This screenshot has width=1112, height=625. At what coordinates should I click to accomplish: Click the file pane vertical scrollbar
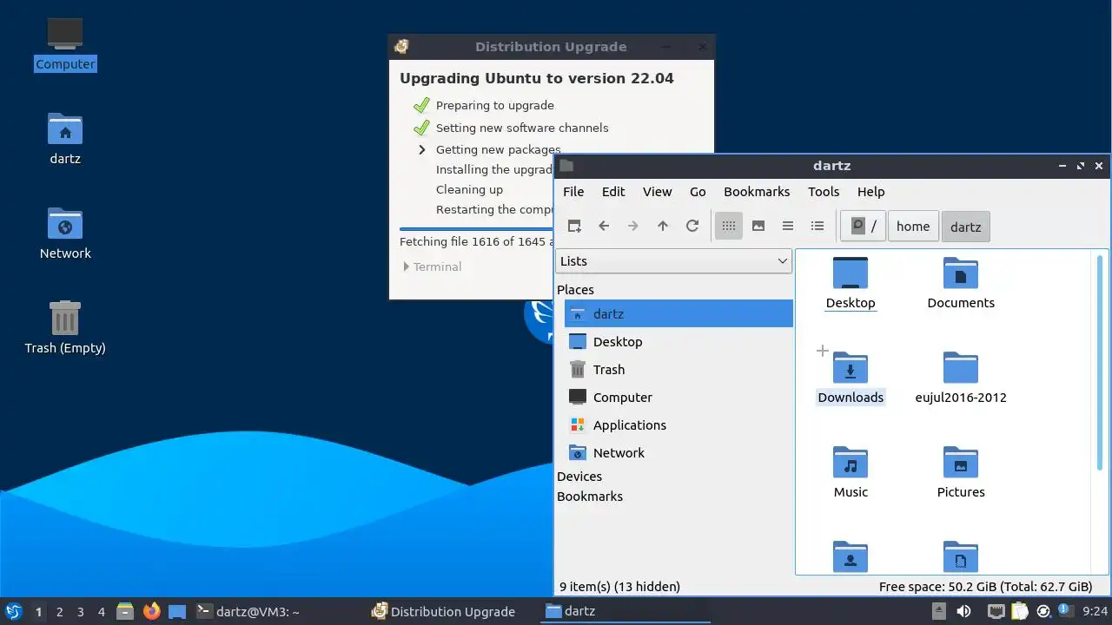pyautogui.click(x=1100, y=363)
